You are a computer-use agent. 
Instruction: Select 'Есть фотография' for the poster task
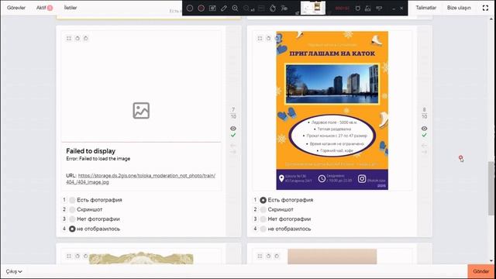pyautogui.click(x=263, y=200)
